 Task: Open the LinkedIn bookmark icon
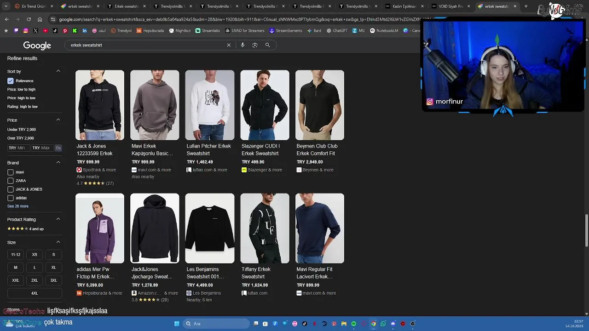point(85,31)
